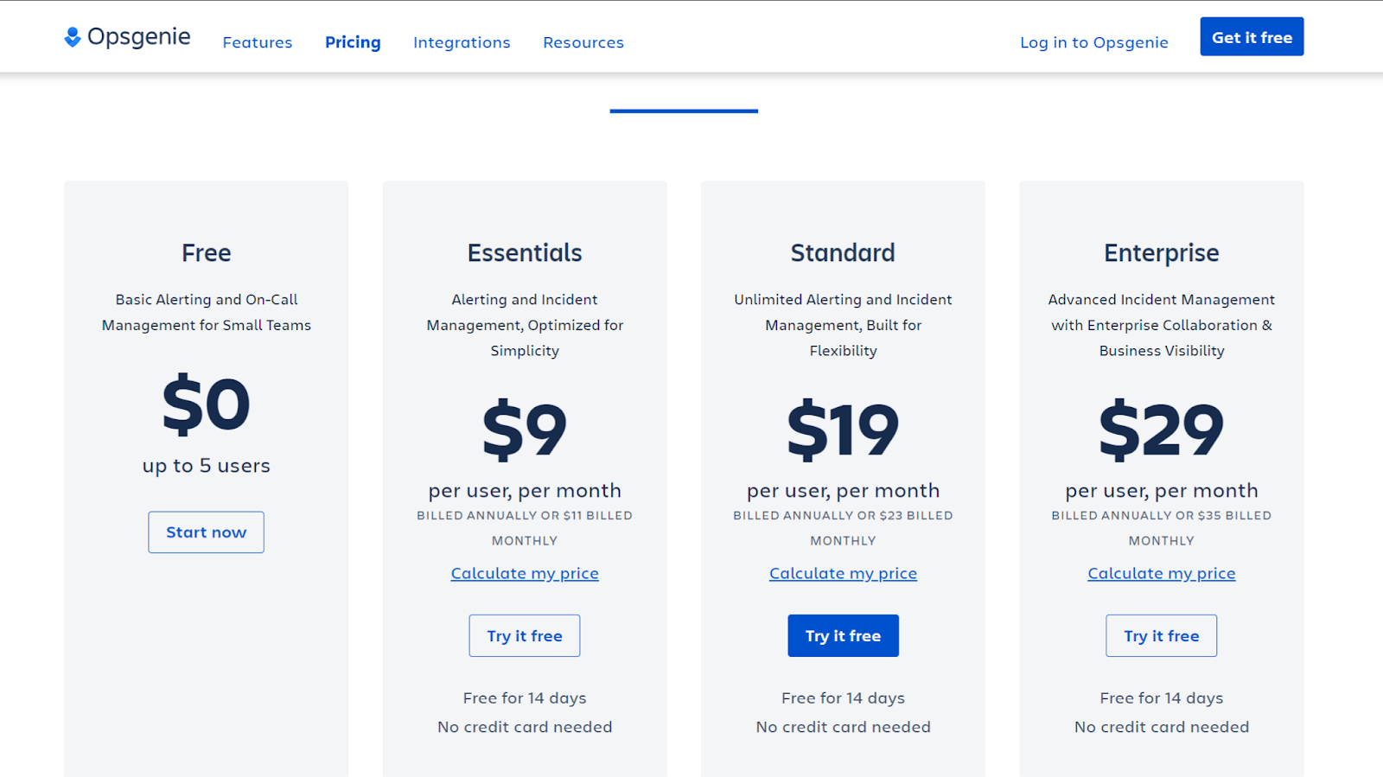Viewport: 1383px width, 777px height.
Task: Go to Integrations in navigation
Action: coord(462,42)
